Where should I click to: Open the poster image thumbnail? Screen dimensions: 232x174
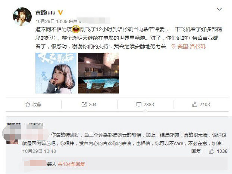tap(56, 73)
